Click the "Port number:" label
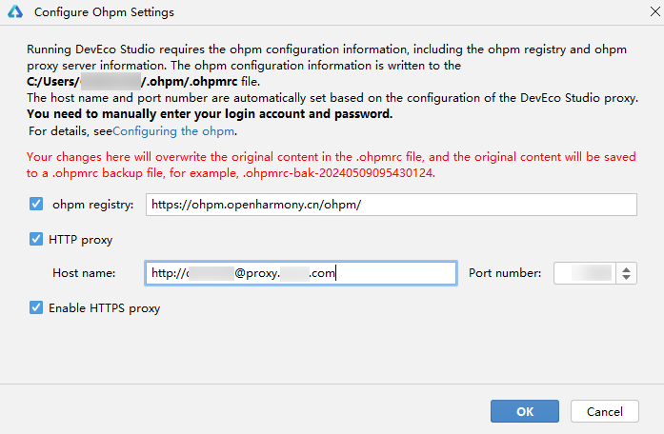 point(505,273)
